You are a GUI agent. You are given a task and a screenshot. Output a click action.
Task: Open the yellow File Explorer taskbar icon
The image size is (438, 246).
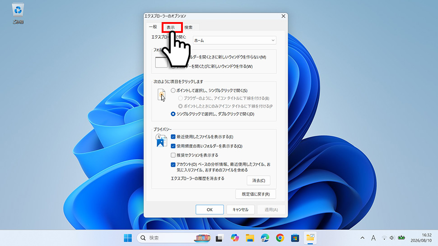pos(250,238)
